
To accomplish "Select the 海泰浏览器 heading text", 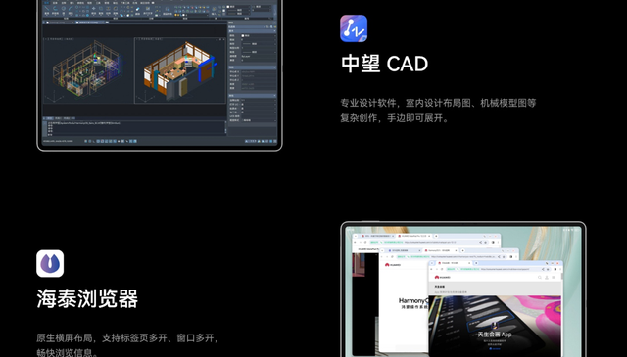I will point(87,298).
